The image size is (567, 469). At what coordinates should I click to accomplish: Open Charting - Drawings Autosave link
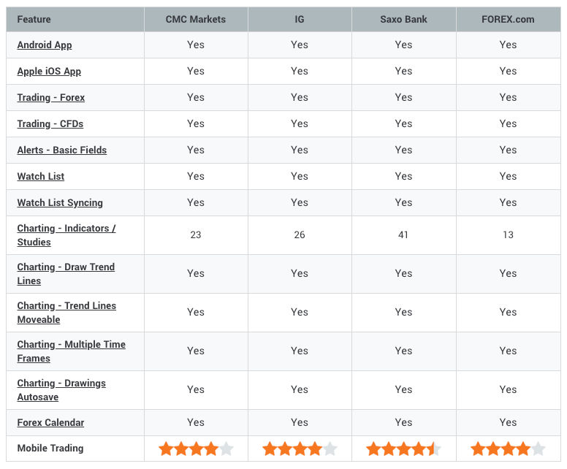[61, 390]
